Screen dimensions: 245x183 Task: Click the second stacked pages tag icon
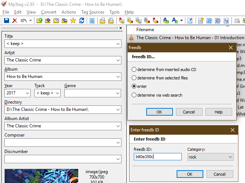click(x=111, y=20)
